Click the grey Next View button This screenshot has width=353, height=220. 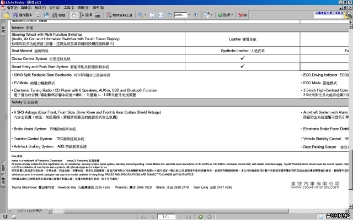[209, 217]
